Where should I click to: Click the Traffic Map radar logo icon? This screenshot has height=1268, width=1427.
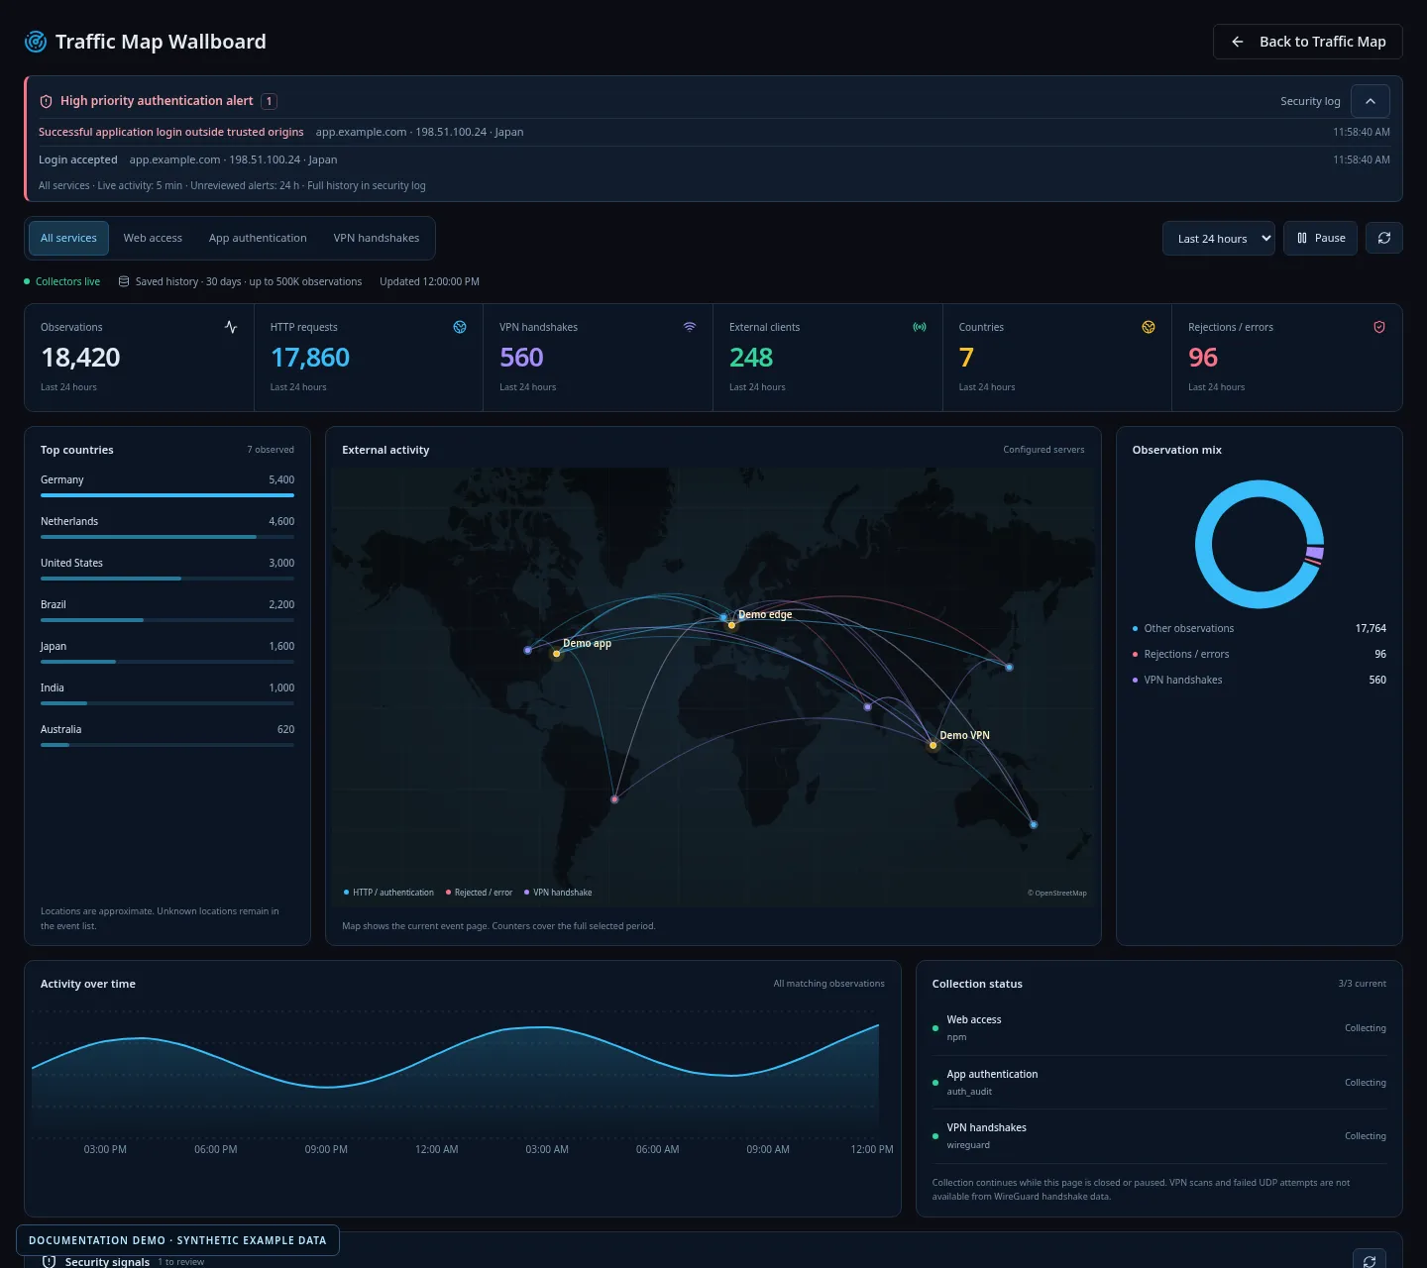pyautogui.click(x=36, y=42)
